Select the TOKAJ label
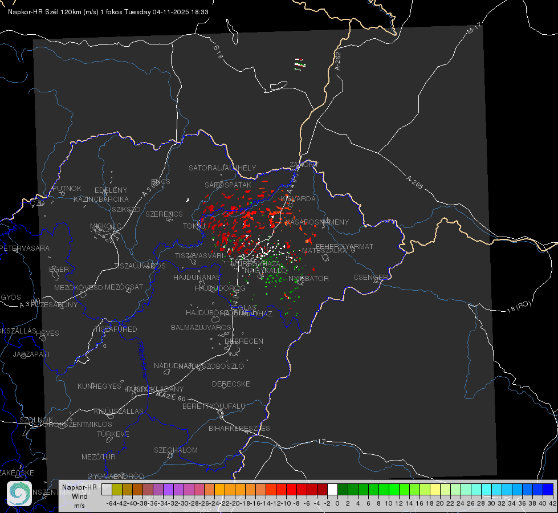Viewport: 558px width, 513px height. click(x=194, y=226)
